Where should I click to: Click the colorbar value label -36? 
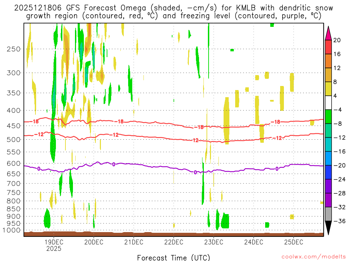click(338, 221)
